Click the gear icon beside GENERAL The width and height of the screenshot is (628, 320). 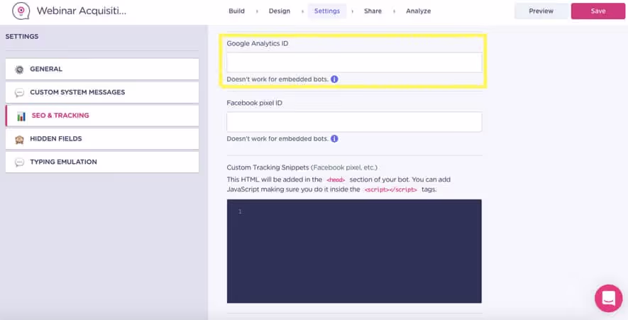click(x=19, y=70)
